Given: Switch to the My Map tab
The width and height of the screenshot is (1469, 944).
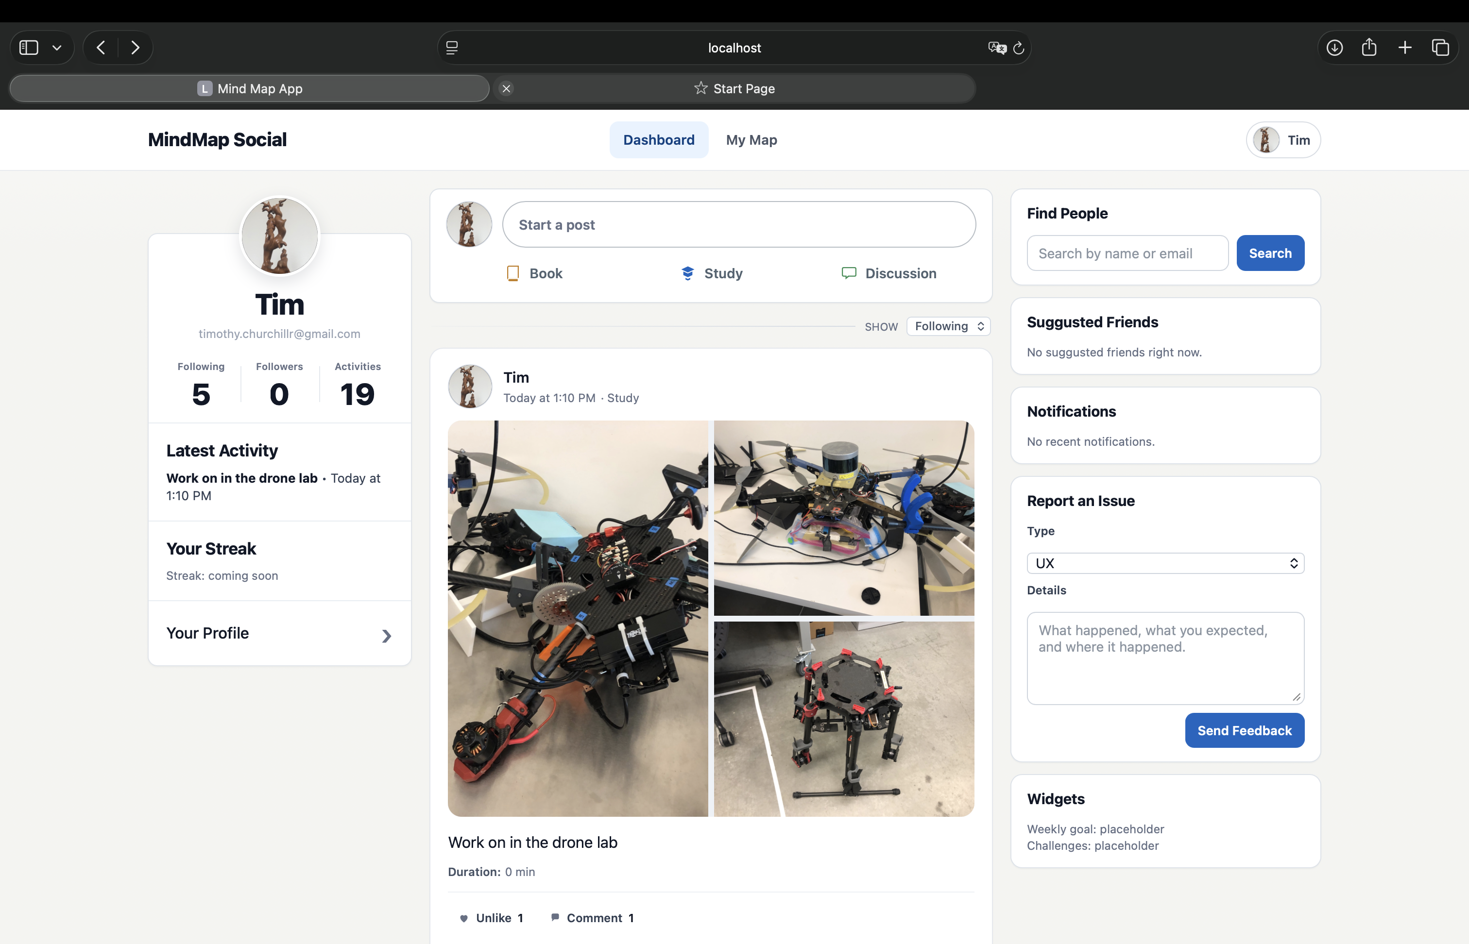Looking at the screenshot, I should coord(751,140).
